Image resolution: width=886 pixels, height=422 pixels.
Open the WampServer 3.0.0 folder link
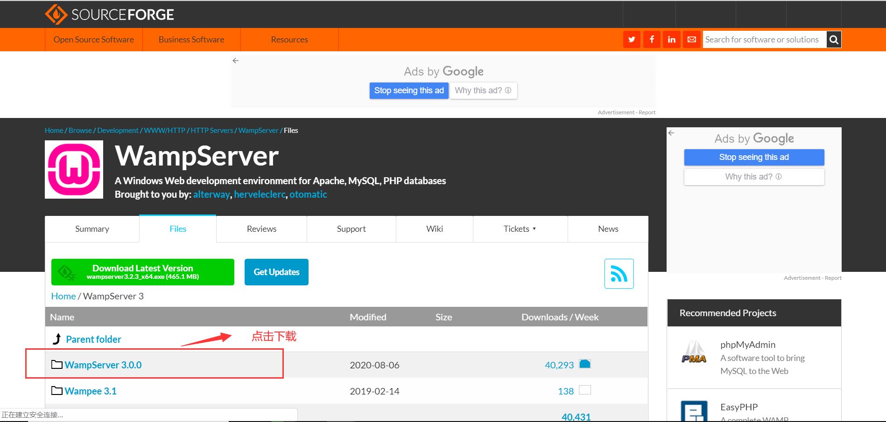click(103, 365)
